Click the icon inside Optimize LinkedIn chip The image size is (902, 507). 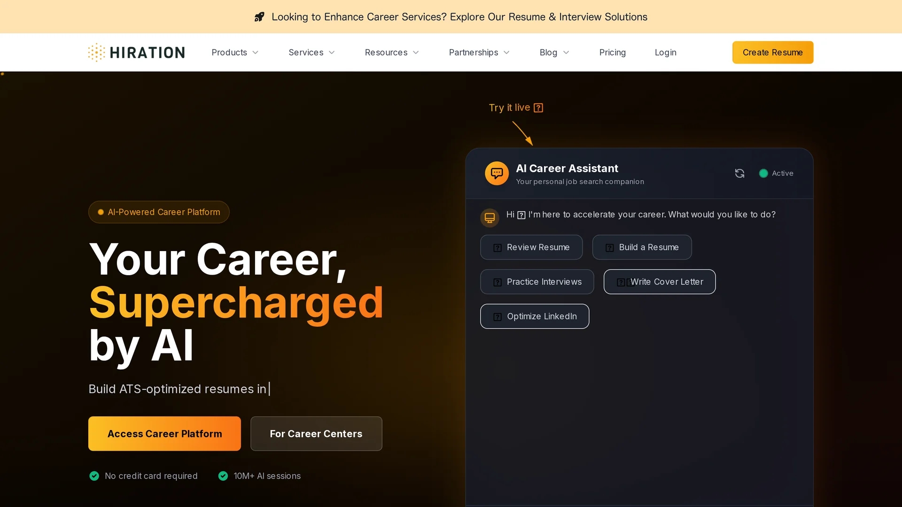coord(498,317)
